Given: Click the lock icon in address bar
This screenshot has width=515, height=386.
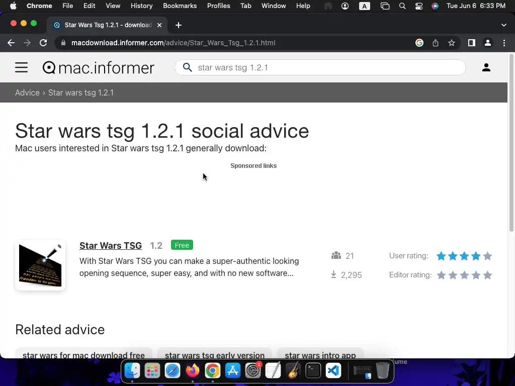Looking at the screenshot, I should pyautogui.click(x=63, y=43).
